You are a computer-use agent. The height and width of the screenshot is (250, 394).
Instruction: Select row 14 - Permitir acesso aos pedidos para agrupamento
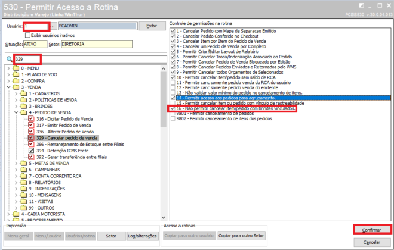click(283, 98)
